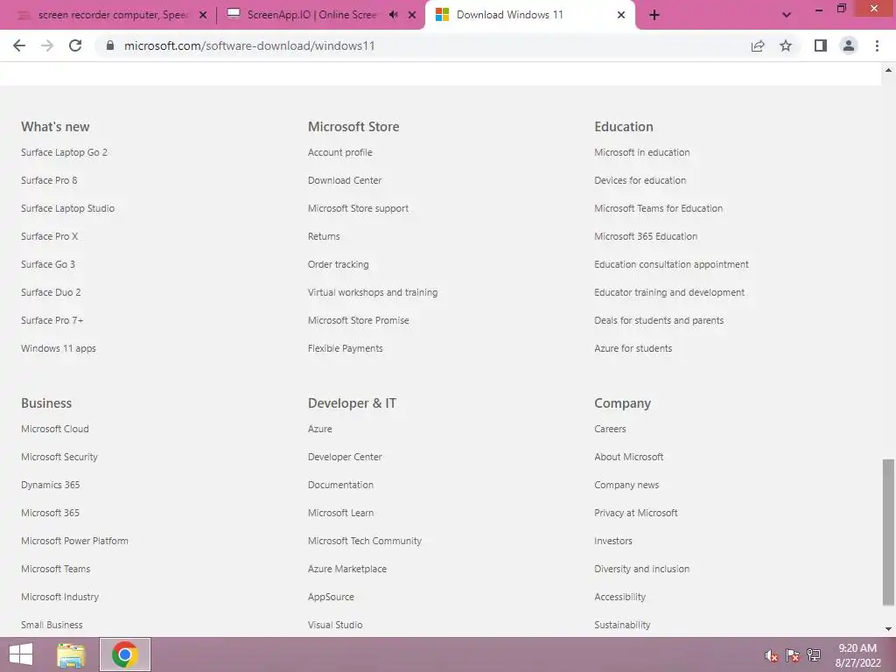Open the Download Center link

tap(345, 180)
